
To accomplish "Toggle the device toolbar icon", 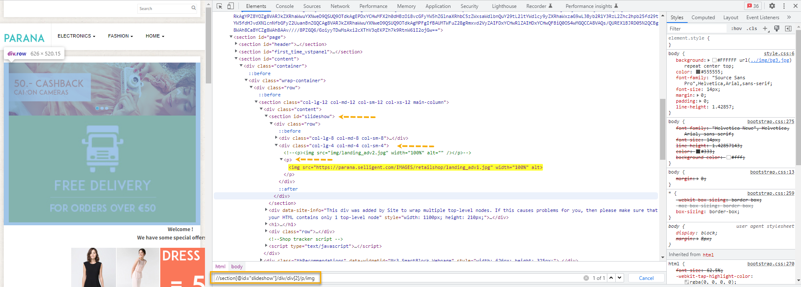I will 230,6.
